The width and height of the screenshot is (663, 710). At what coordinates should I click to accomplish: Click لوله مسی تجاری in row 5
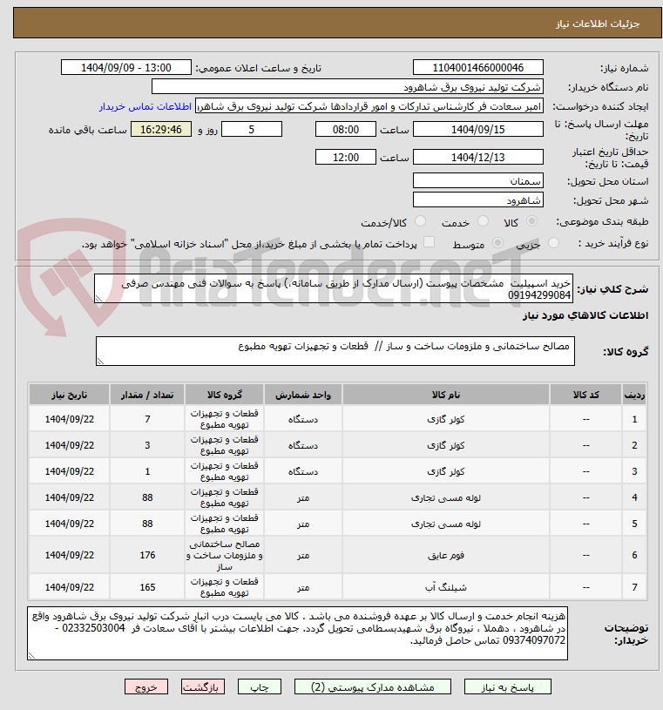445,524
